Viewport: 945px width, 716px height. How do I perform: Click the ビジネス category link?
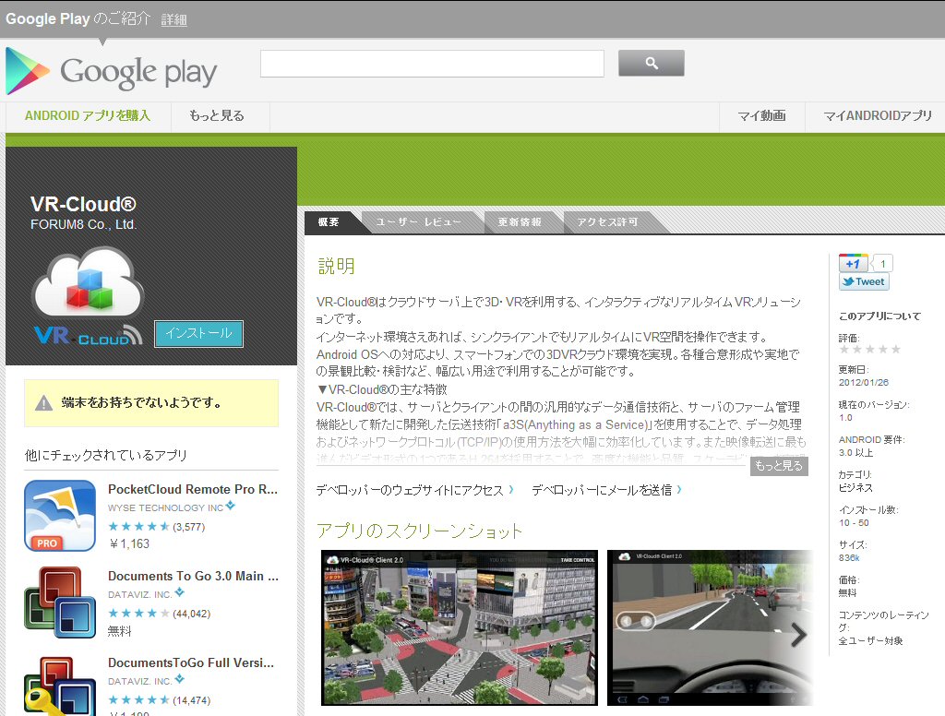[855, 487]
